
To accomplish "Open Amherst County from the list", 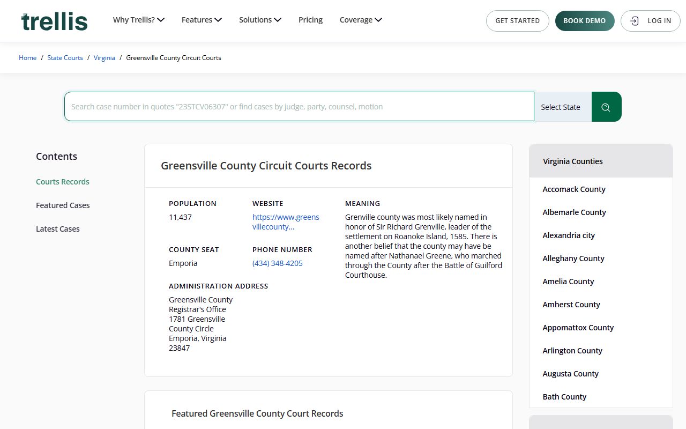I will point(571,305).
